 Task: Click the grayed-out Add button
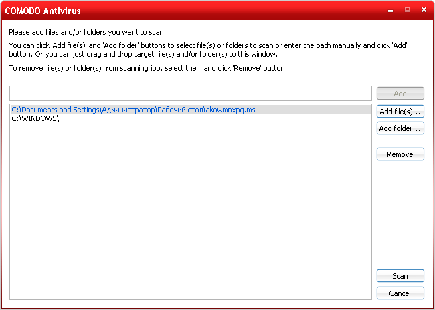click(x=400, y=94)
